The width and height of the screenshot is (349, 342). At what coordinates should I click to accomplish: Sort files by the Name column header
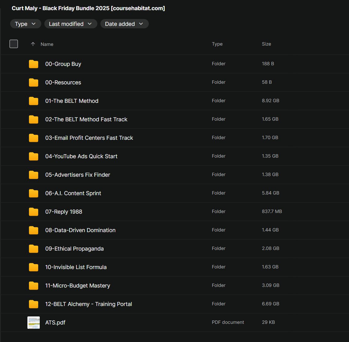(47, 44)
